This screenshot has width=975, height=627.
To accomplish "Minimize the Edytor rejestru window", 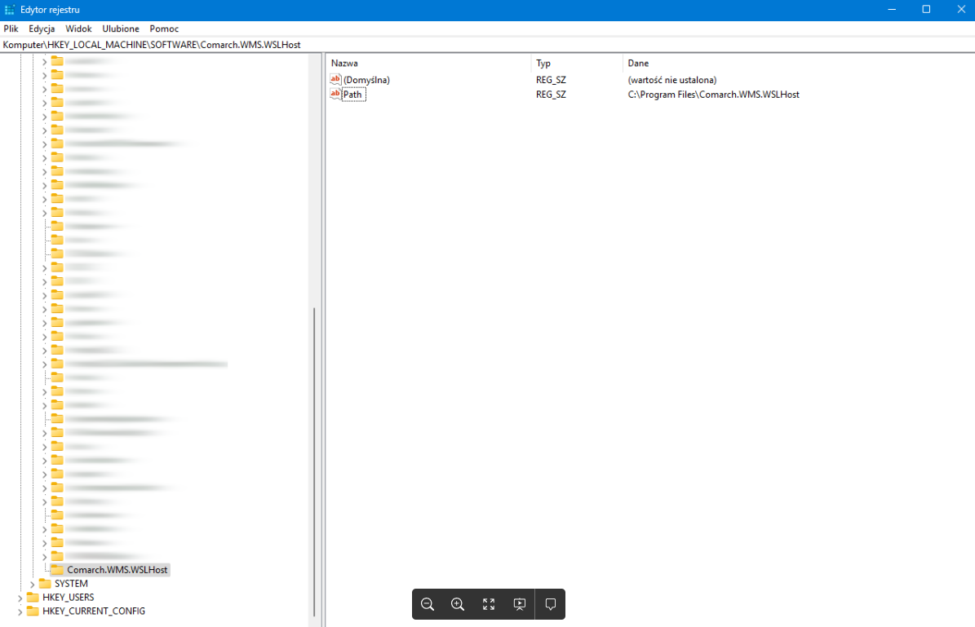I will click(x=892, y=10).
